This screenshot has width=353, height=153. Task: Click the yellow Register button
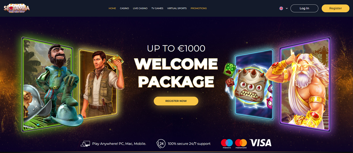335,8
